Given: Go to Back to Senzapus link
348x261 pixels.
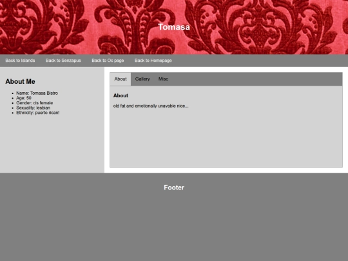Looking at the screenshot, I should click(x=63, y=61).
